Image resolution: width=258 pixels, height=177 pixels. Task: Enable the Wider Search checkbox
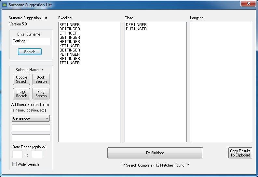tap(15, 164)
